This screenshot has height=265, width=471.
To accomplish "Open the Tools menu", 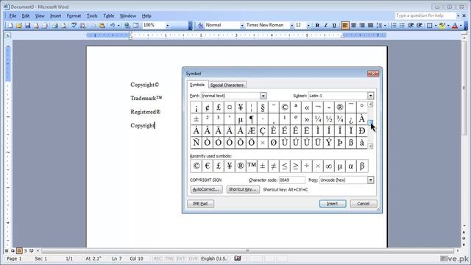I will [x=92, y=15].
